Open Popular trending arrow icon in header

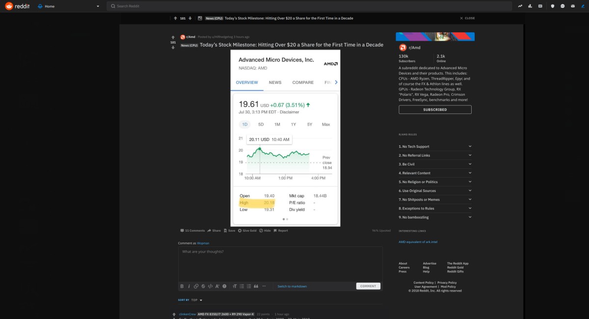tap(520, 6)
